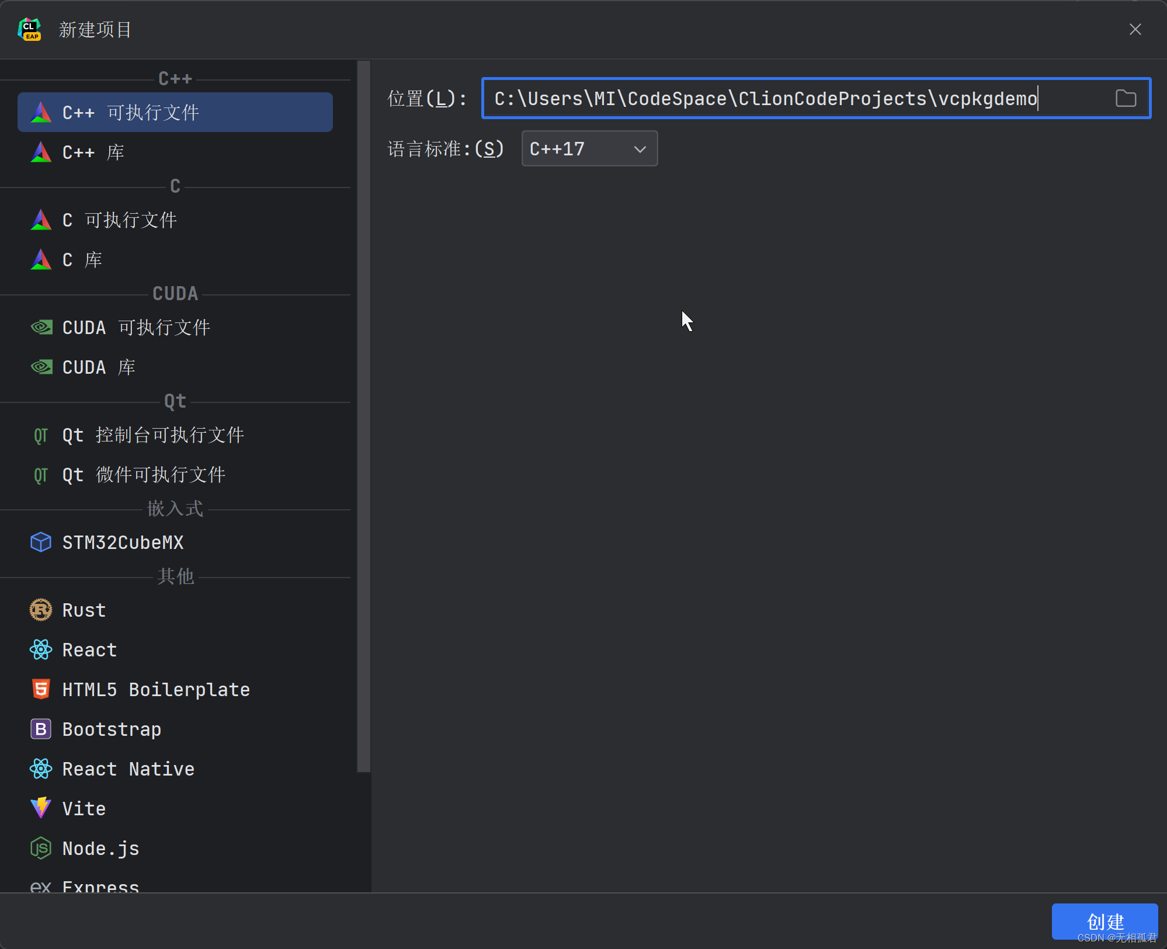Screen dimensions: 1167x949
Task: Select C++ 库 project type
Action: (x=94, y=153)
